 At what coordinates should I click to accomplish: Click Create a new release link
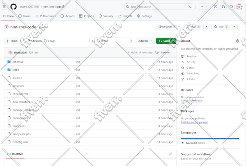pyautogui.click(x=192, y=101)
